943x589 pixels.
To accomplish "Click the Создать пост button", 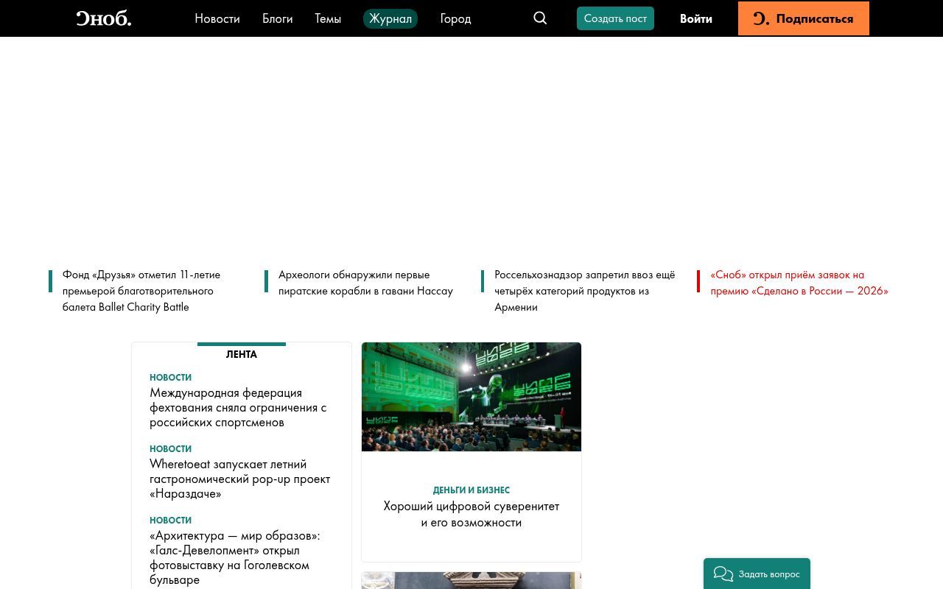I will click(x=615, y=18).
